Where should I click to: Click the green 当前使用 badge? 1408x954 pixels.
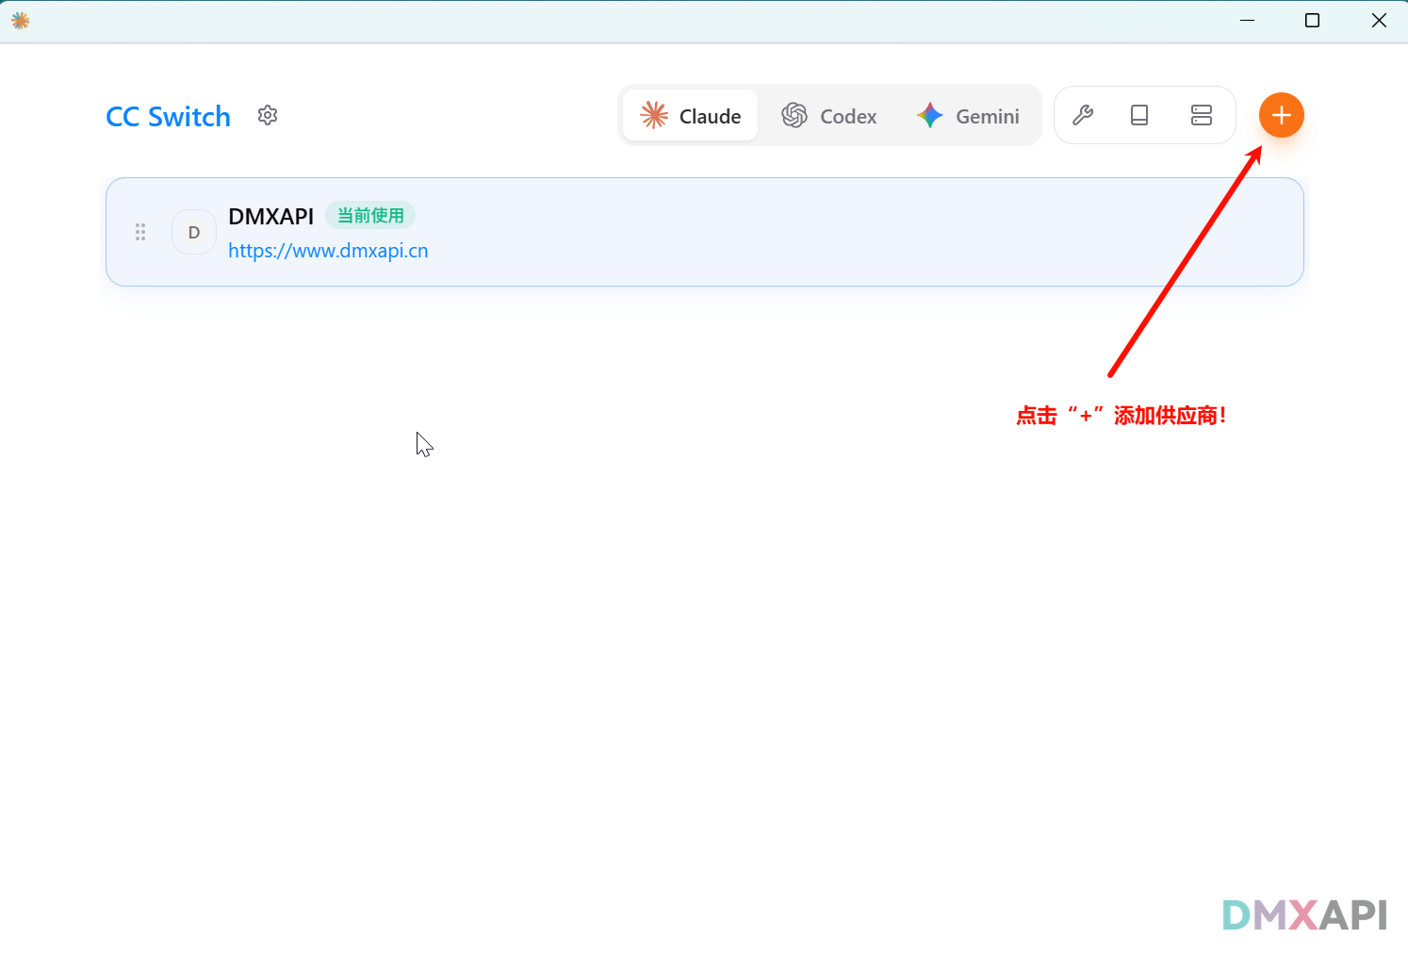(370, 216)
